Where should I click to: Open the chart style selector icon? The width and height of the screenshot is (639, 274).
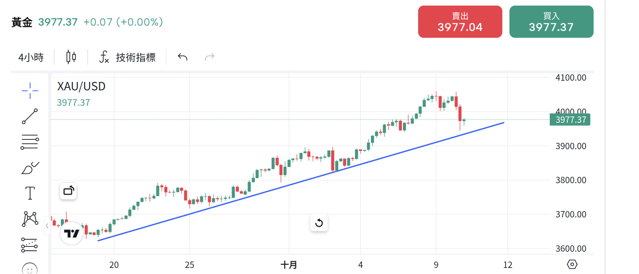tap(70, 57)
